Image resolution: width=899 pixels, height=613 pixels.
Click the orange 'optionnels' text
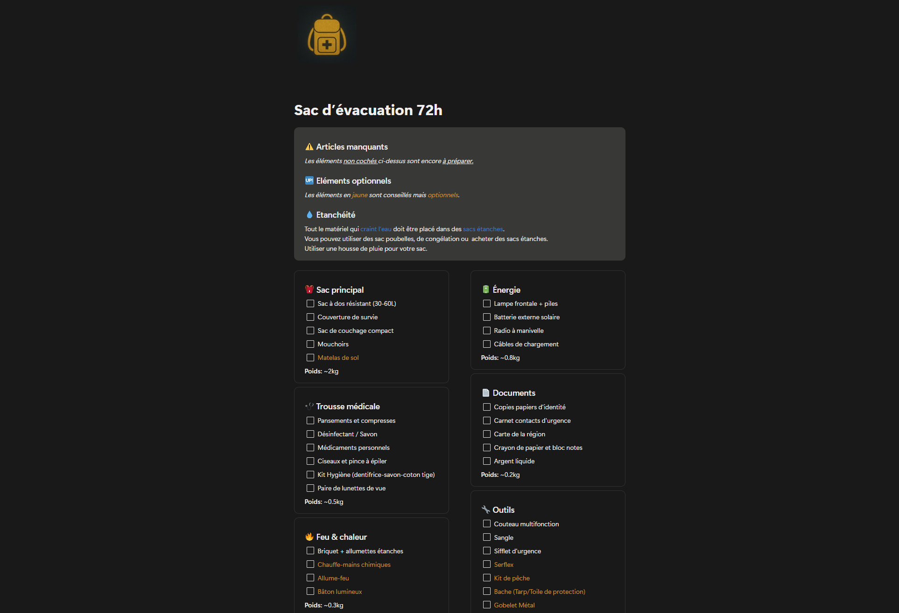(x=442, y=195)
